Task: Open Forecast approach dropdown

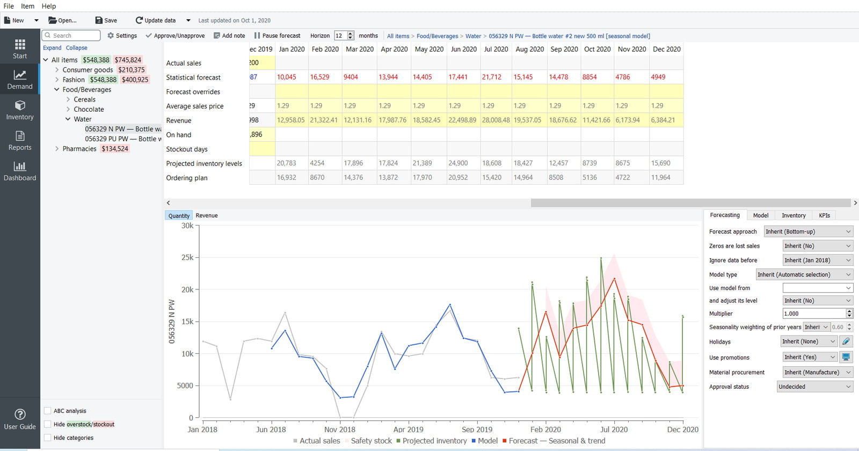Action: tap(808, 231)
